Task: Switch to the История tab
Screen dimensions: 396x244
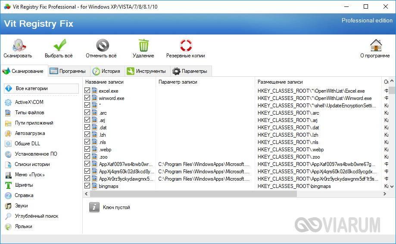Action: (x=107, y=71)
